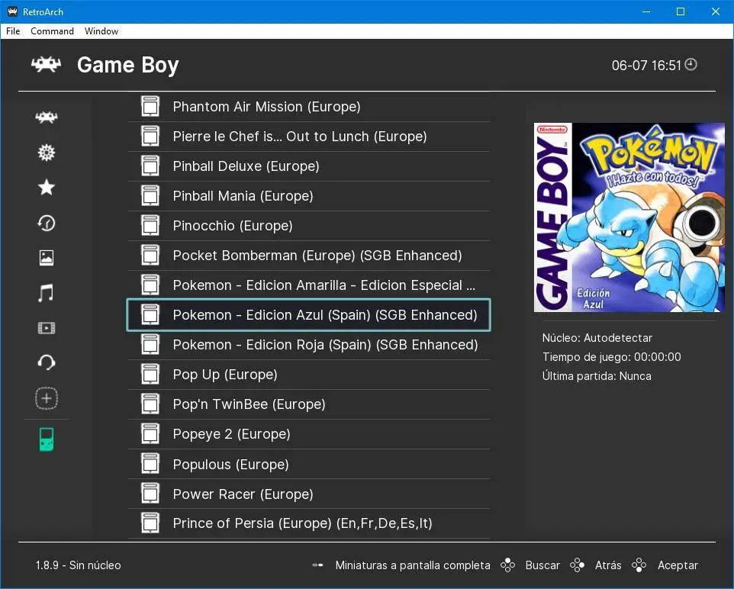Click Tiempo de juego: 00:00:00

(611, 357)
